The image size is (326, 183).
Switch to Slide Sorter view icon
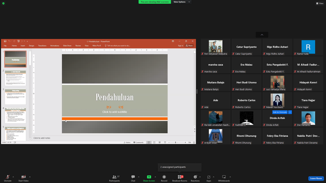coord(154,142)
